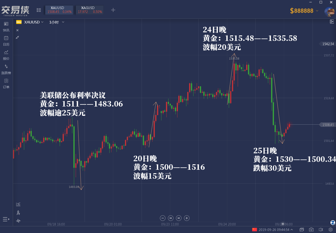Add a new symbol tab with plus

point(113,10)
